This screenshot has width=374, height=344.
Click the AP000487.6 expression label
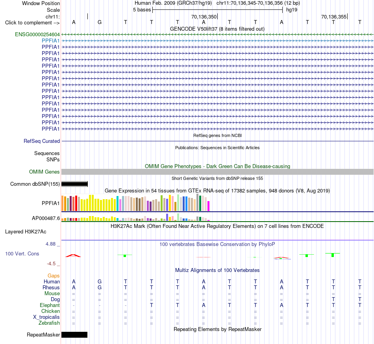(46, 218)
